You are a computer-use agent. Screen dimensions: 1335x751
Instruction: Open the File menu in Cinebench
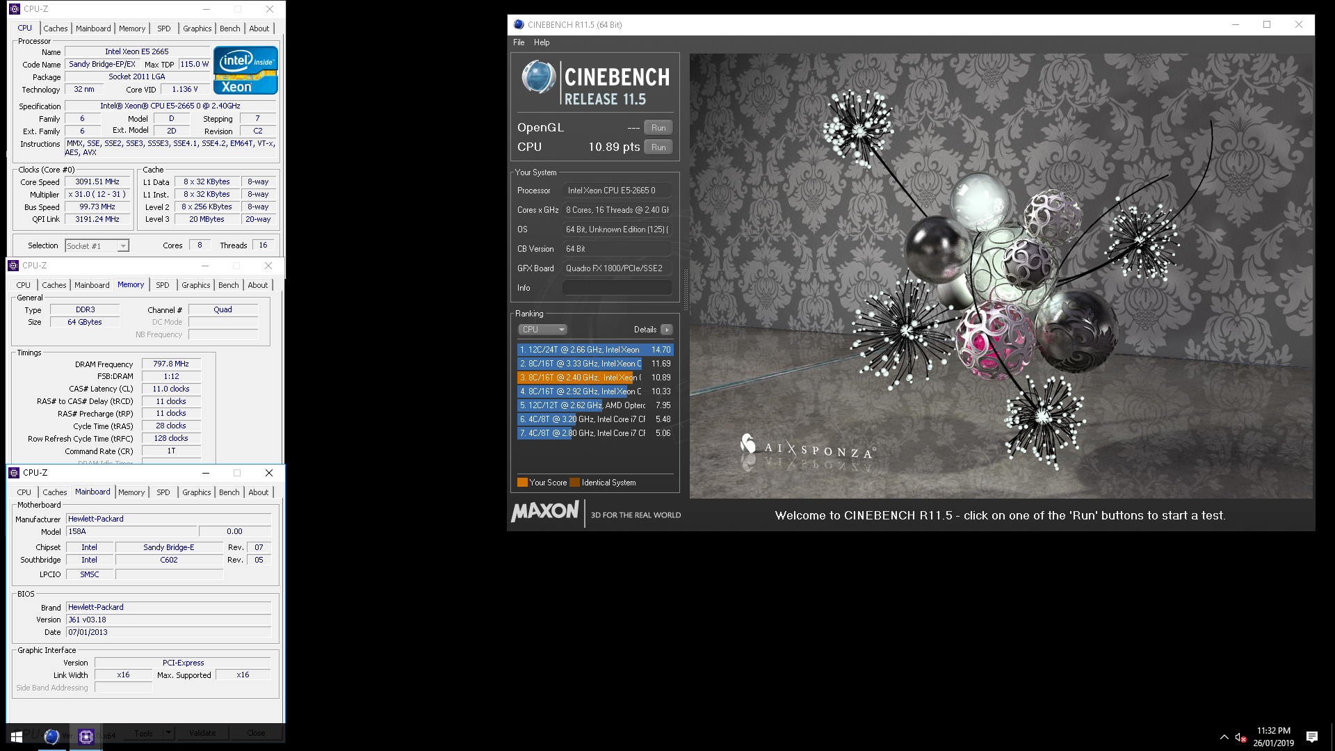click(x=519, y=42)
